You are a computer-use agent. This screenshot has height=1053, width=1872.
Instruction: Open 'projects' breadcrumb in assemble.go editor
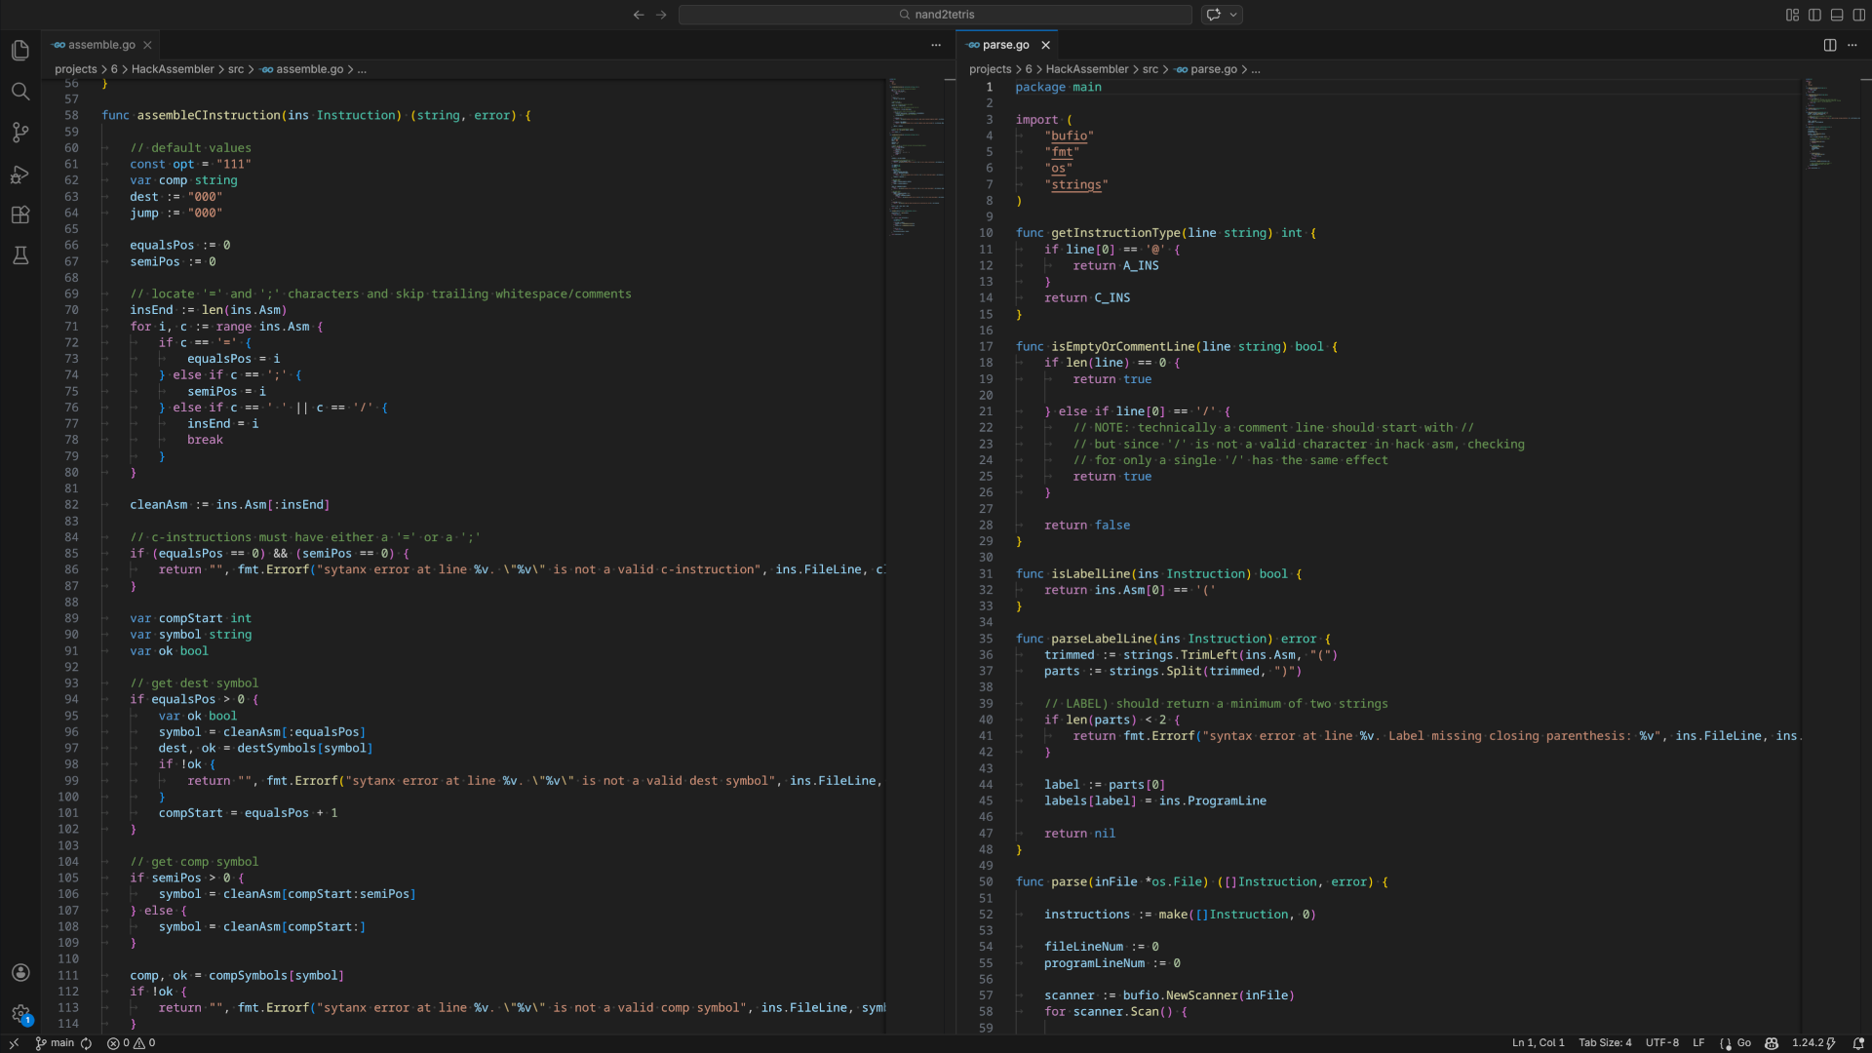pos(76,69)
